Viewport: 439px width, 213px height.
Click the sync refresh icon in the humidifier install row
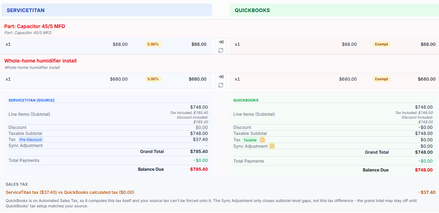coord(221,85)
